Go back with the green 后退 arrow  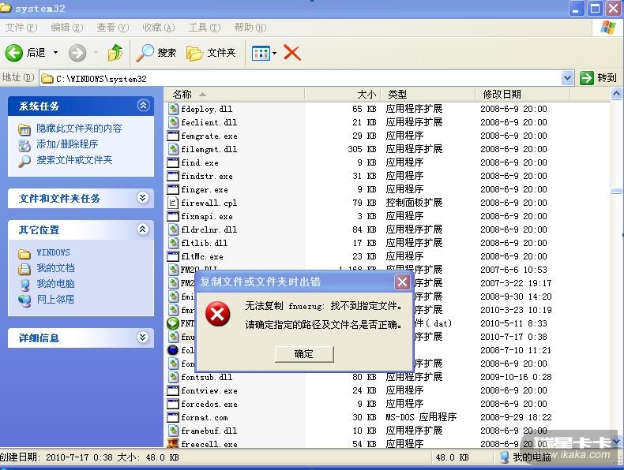pyautogui.click(x=14, y=53)
